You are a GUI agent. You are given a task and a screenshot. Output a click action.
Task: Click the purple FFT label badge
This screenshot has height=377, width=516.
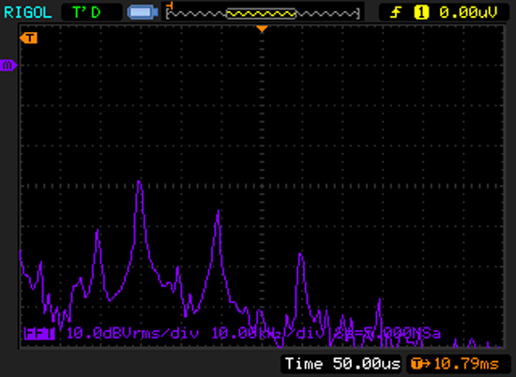[39, 333]
